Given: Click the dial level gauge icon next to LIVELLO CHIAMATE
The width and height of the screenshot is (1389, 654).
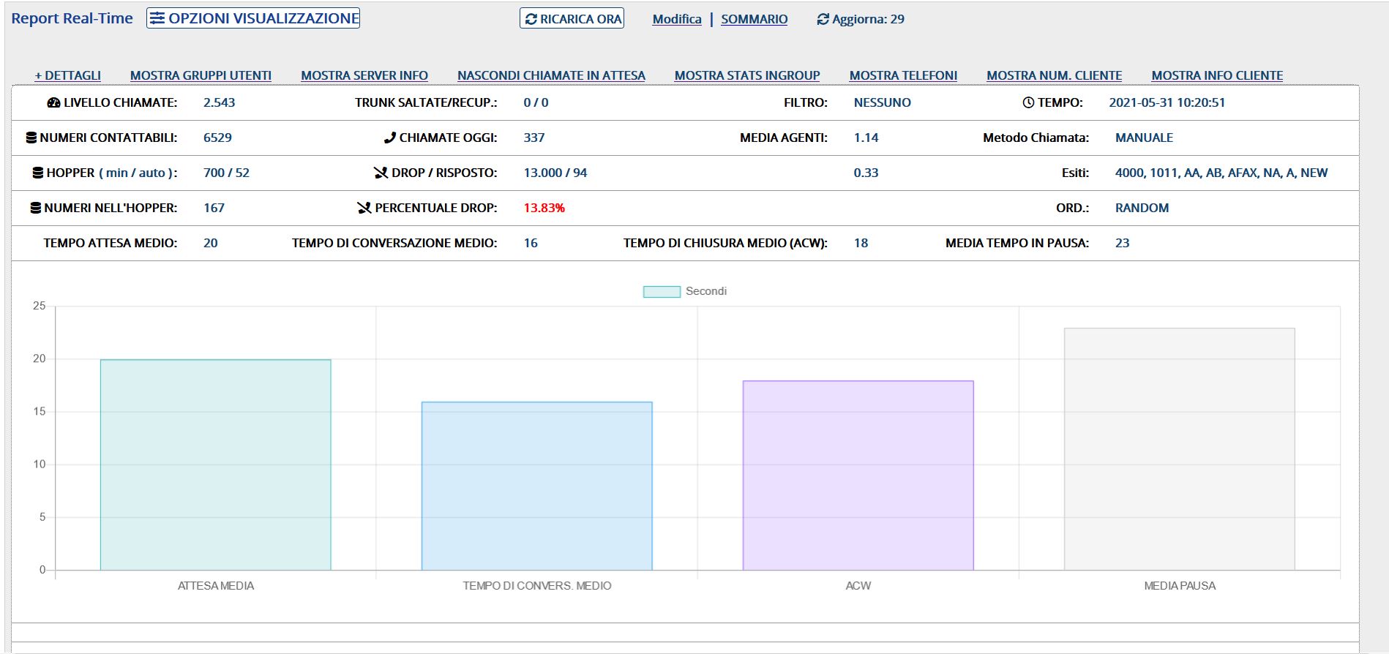Looking at the screenshot, I should click(53, 102).
